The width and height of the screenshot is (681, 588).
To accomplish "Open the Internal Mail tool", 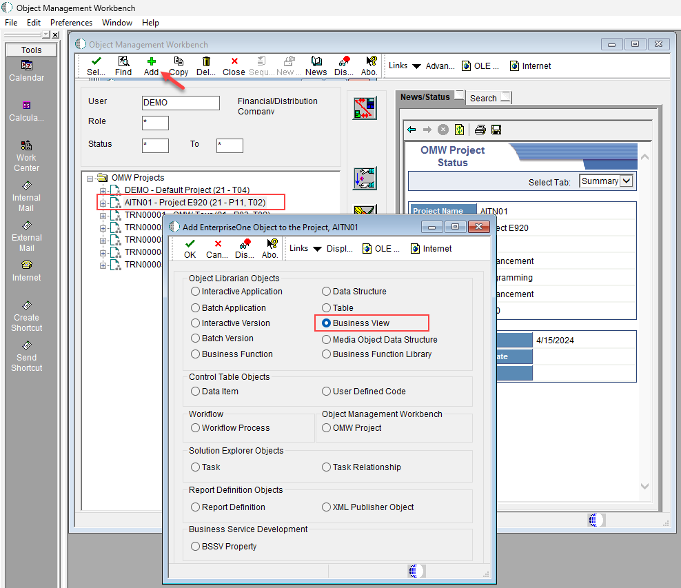I will (26, 196).
